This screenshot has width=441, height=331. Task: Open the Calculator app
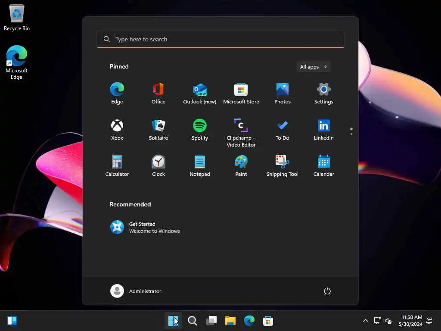click(x=117, y=166)
